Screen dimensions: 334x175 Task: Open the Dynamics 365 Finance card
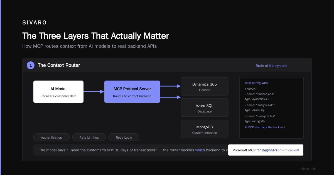[x=205, y=86]
